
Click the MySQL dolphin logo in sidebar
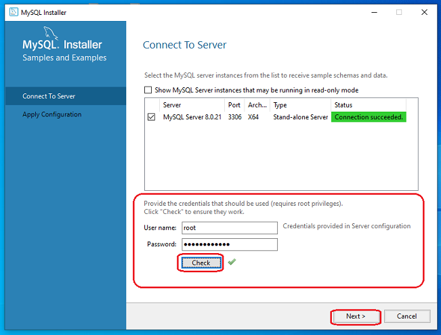tap(51, 33)
